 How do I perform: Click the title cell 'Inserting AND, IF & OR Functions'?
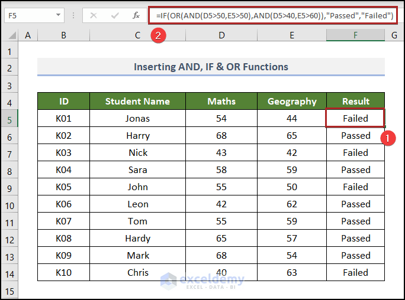[x=211, y=67]
